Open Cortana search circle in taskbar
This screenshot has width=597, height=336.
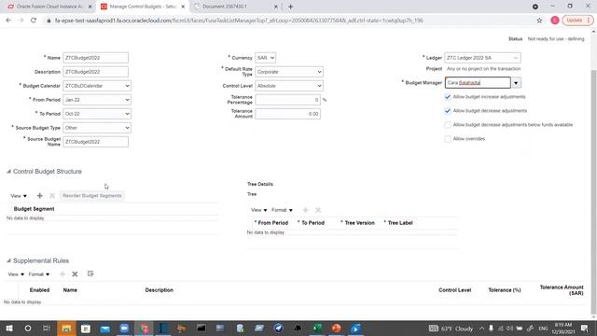28,328
